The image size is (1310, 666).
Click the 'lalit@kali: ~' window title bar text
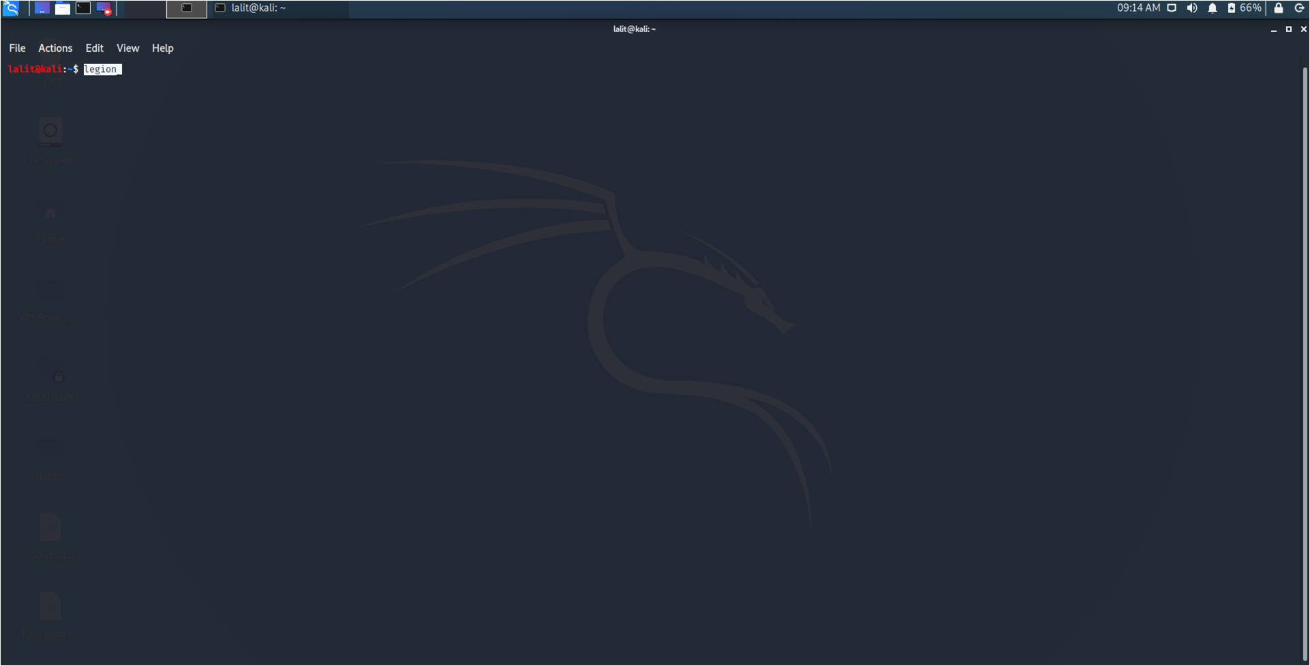point(634,29)
